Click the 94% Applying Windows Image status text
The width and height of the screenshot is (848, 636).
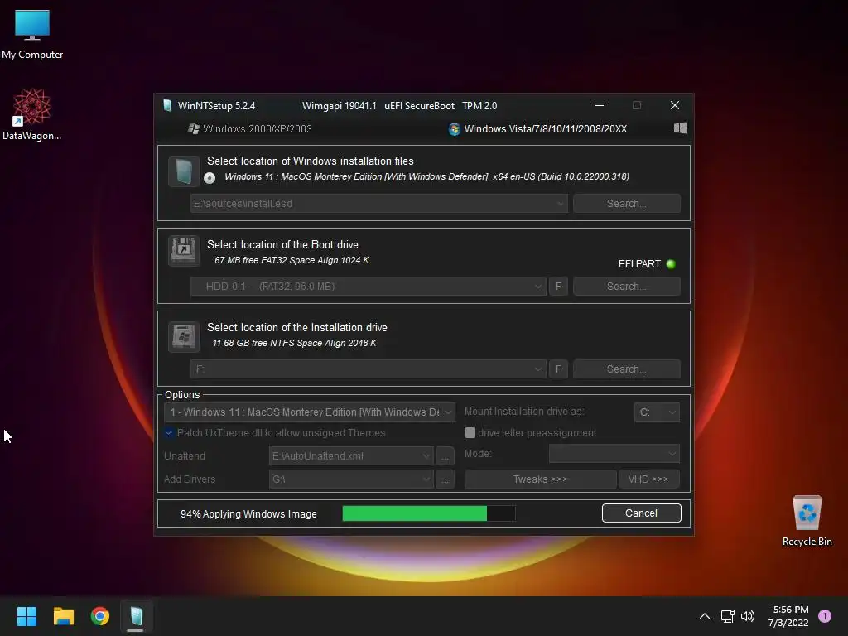248,513
